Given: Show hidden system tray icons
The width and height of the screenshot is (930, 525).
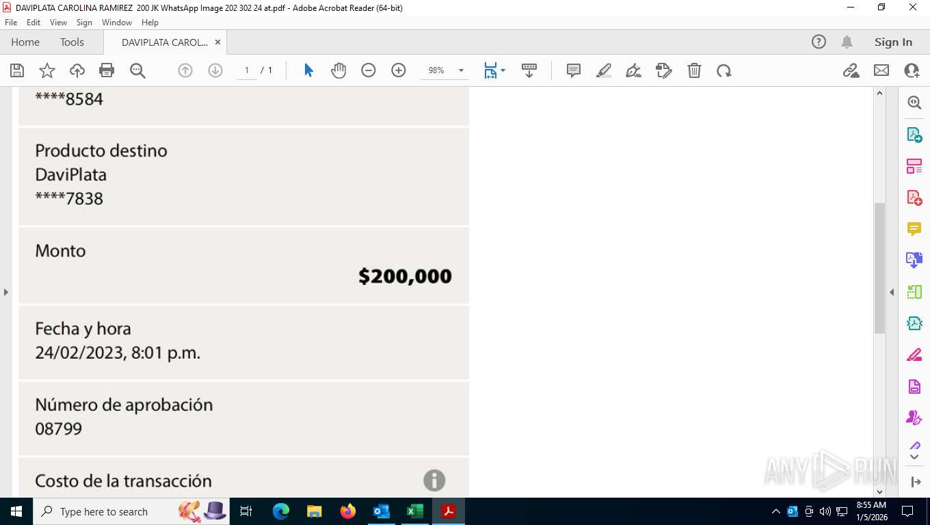Looking at the screenshot, I should 775,511.
